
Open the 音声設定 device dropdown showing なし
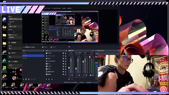(x=15, y=48)
